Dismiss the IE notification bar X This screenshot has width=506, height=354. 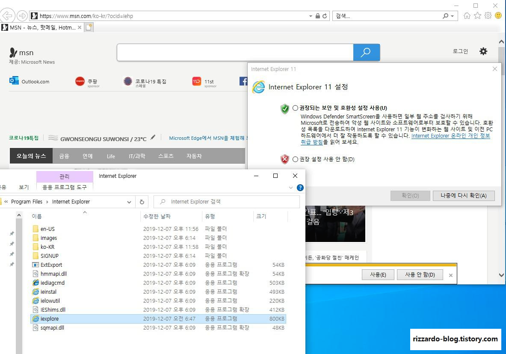tap(451, 275)
